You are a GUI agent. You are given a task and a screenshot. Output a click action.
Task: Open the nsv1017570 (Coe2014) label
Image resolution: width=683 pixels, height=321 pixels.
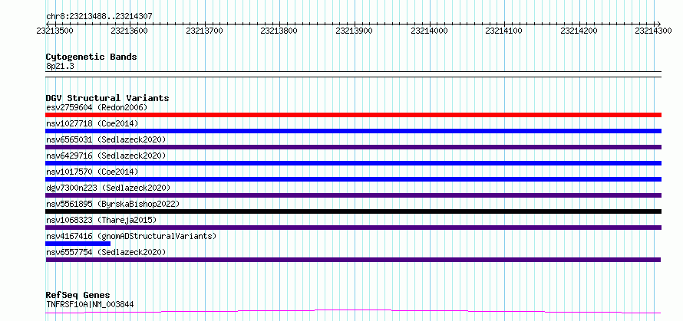tap(92, 172)
